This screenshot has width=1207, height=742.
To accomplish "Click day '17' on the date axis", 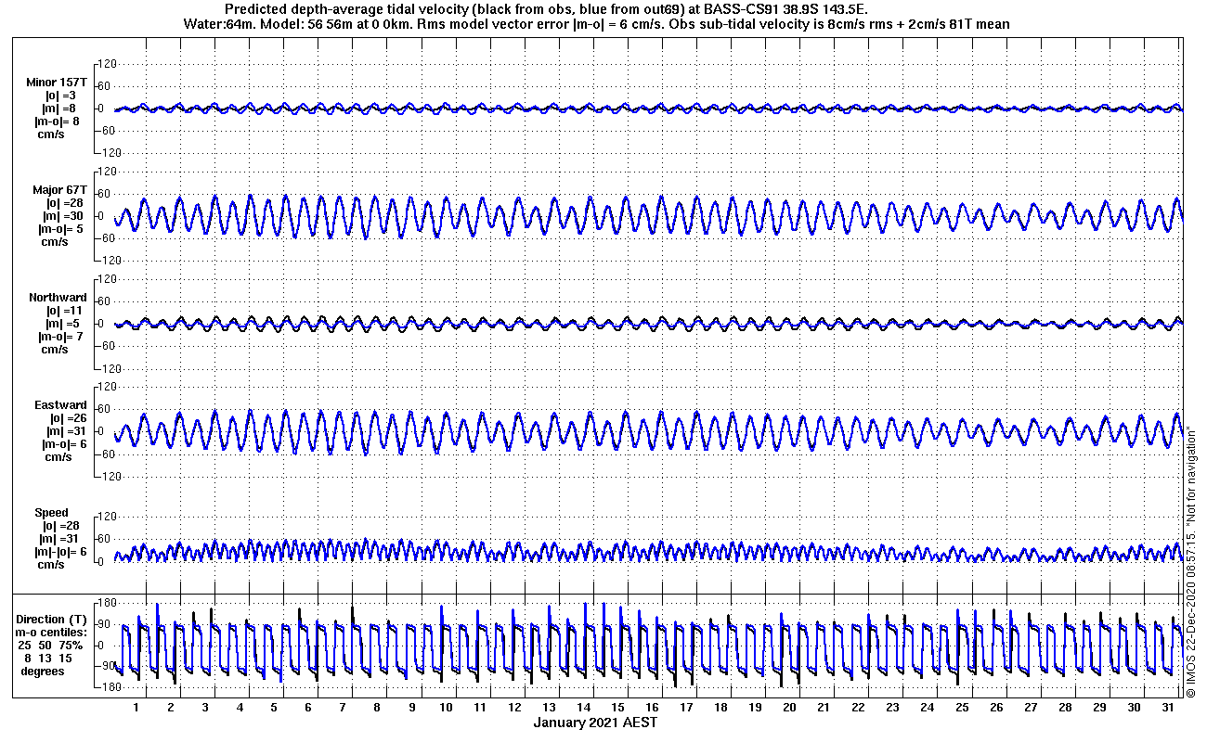I will tap(686, 707).
